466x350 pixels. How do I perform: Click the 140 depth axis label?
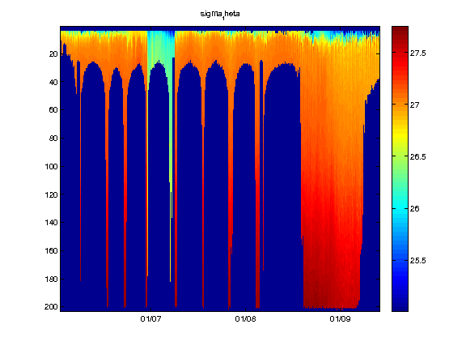tap(51, 223)
